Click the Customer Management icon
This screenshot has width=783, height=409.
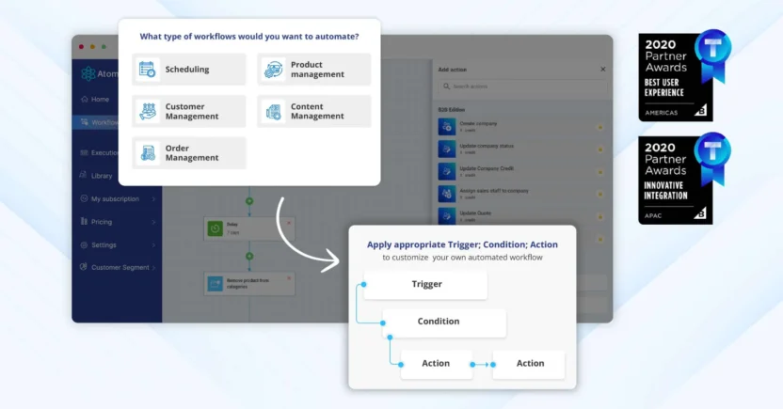(x=148, y=111)
